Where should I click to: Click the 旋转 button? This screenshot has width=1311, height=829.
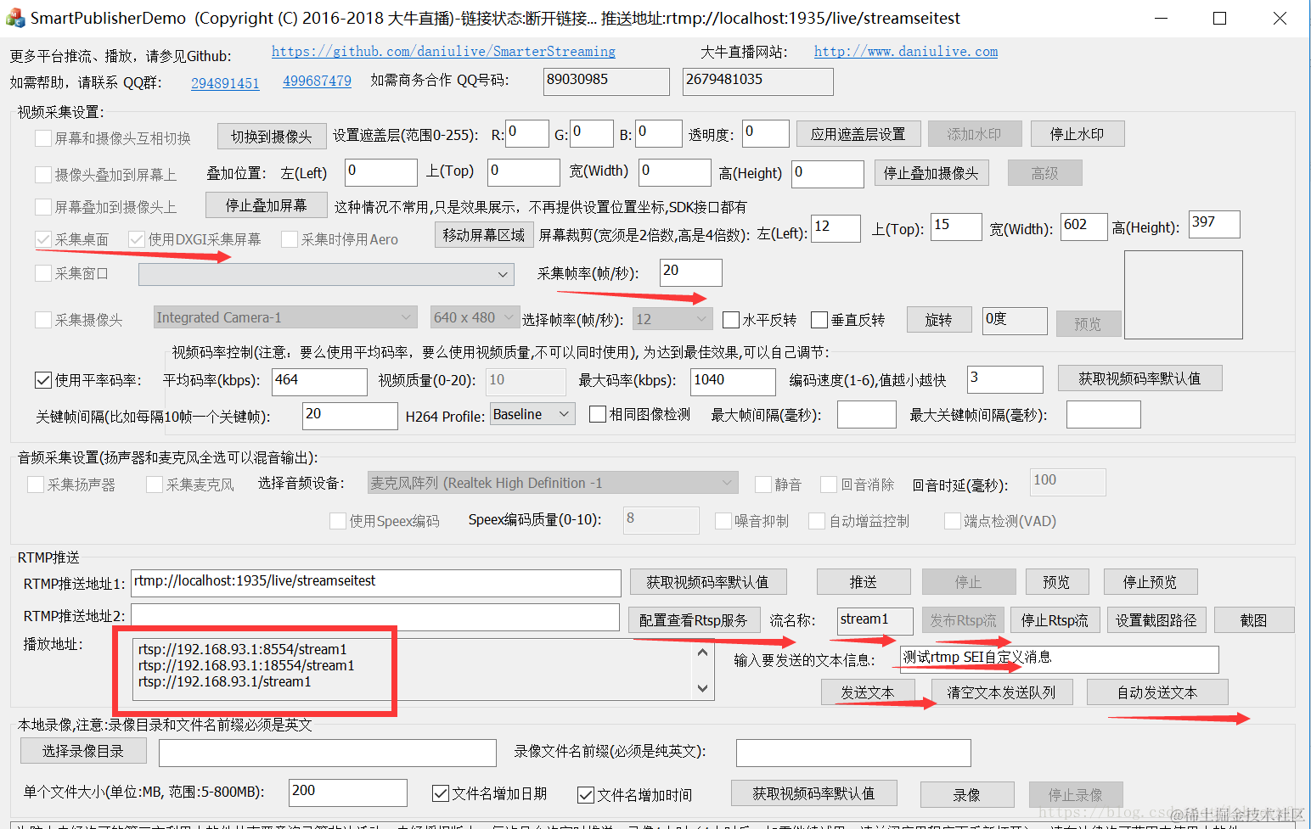coord(938,320)
